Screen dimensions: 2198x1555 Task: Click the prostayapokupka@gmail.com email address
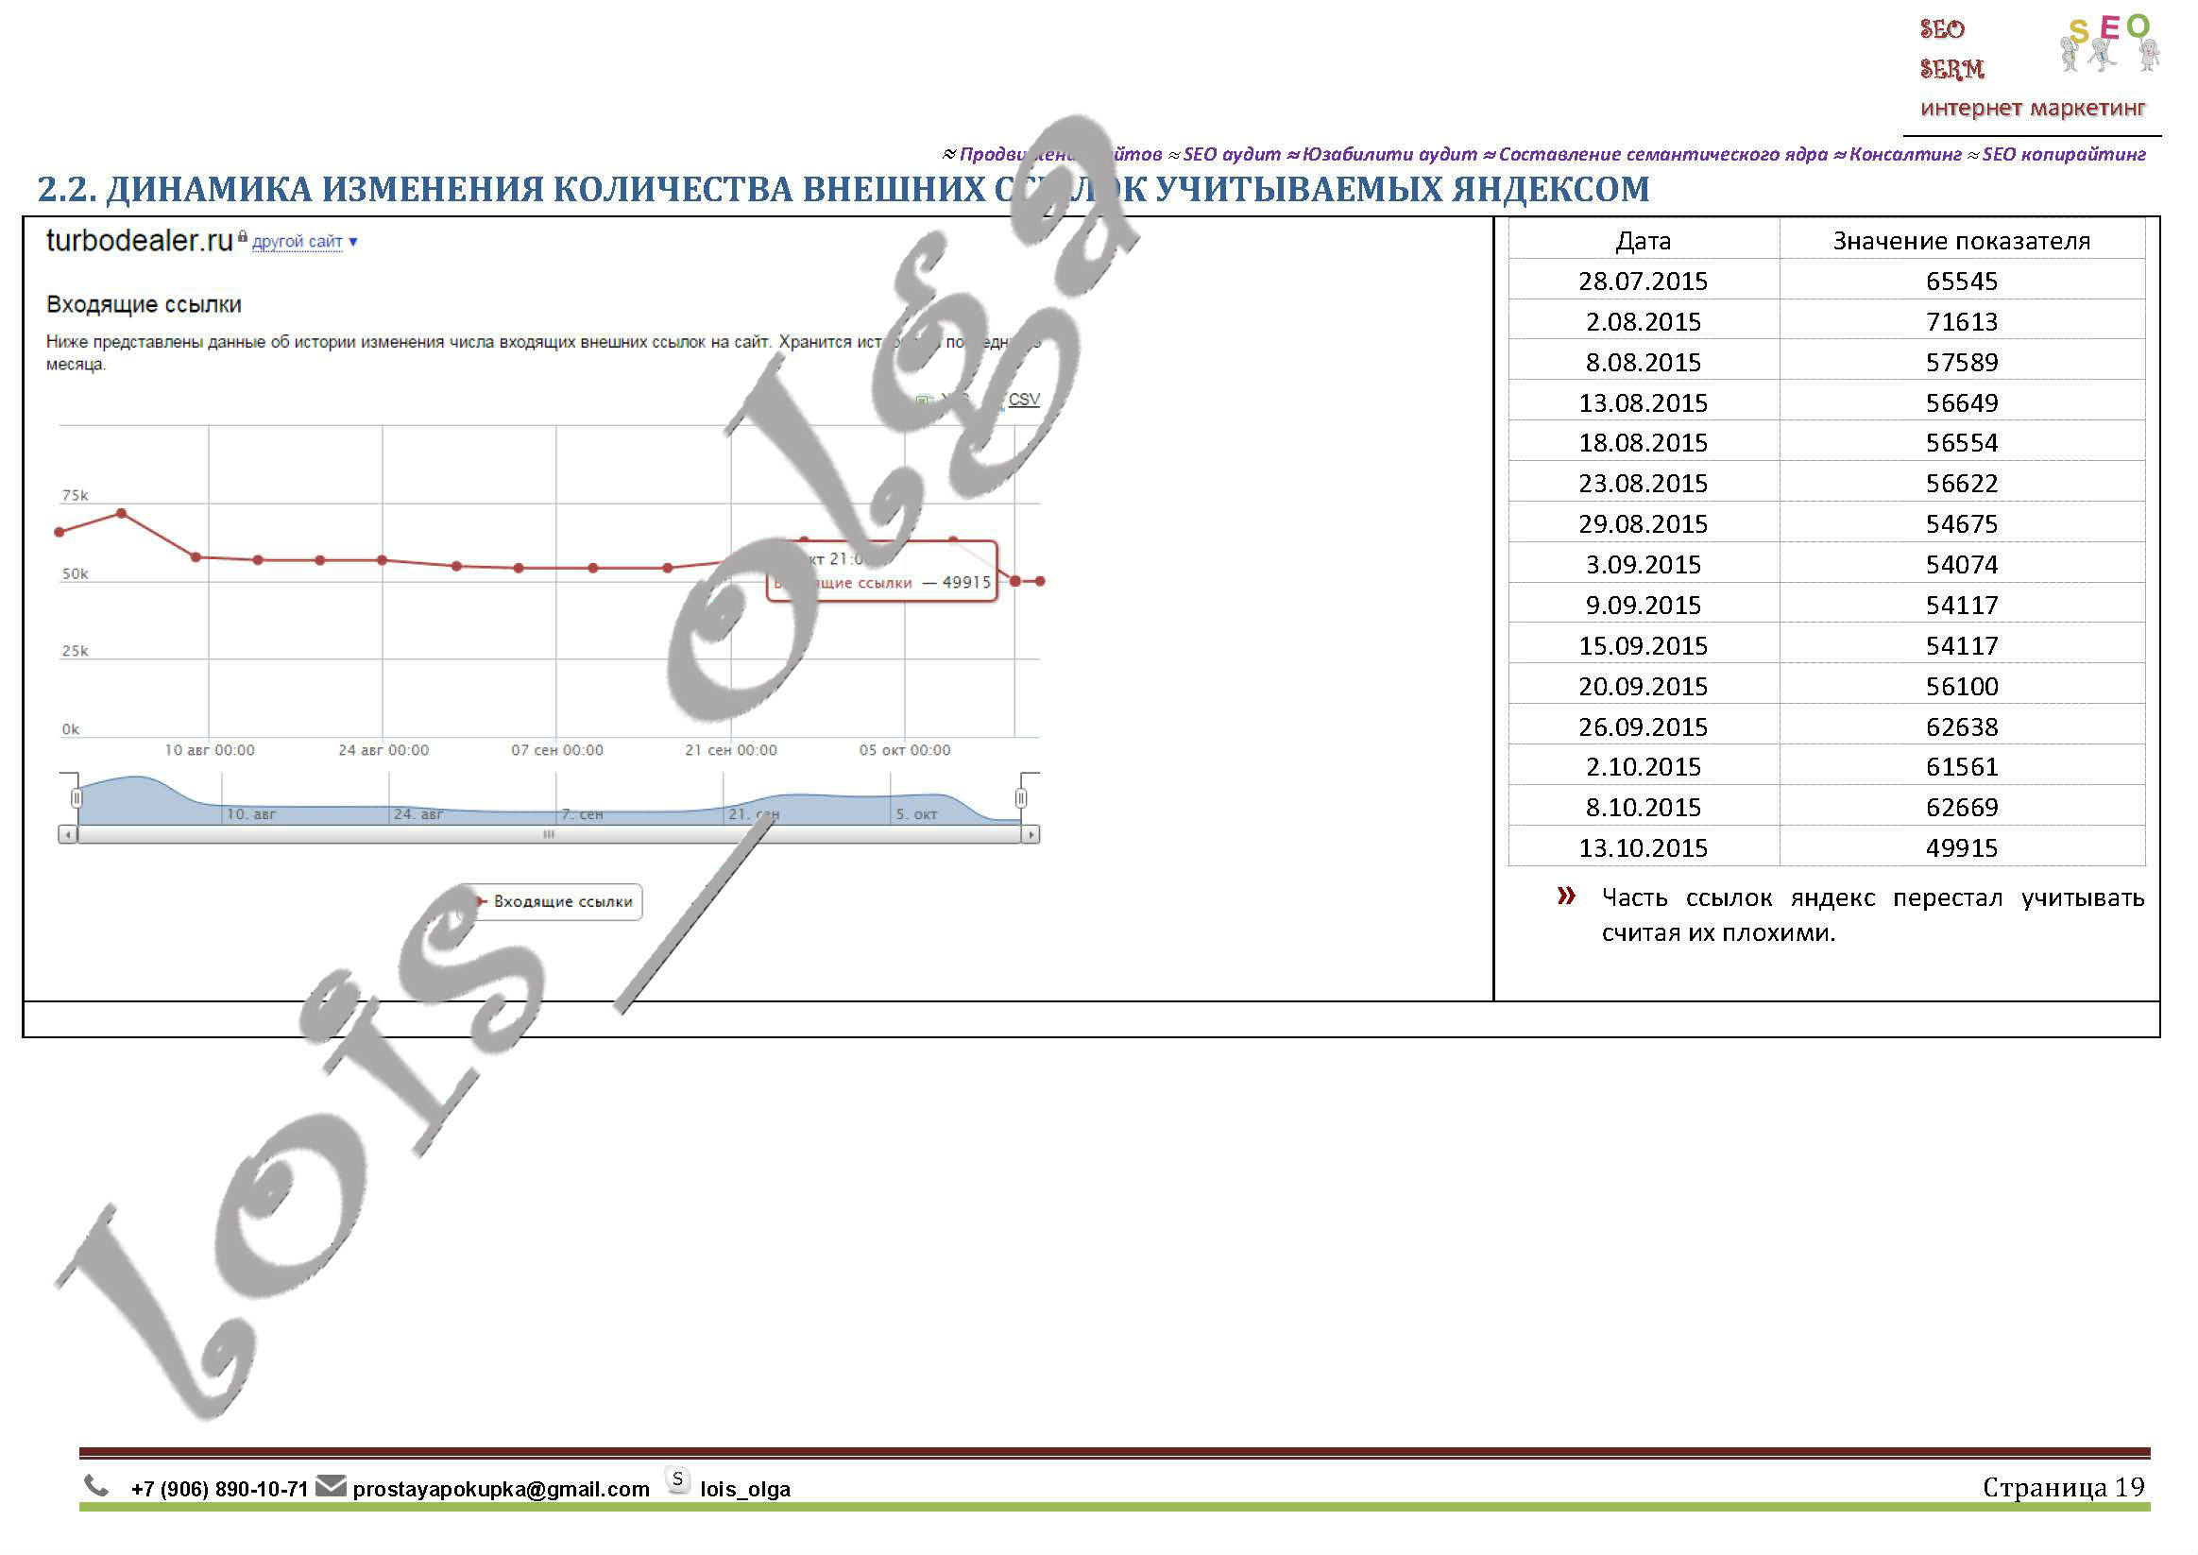point(501,1490)
